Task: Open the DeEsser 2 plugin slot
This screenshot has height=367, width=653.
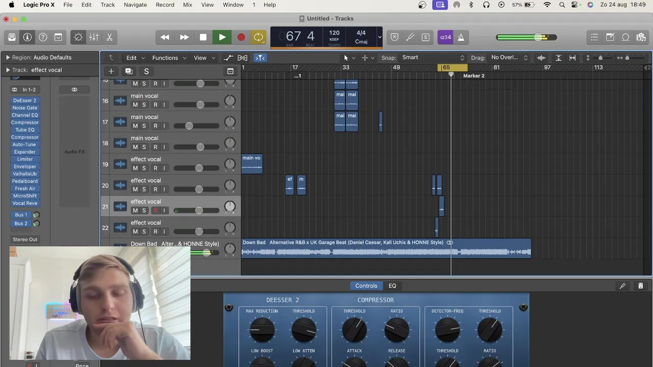Action: point(24,100)
